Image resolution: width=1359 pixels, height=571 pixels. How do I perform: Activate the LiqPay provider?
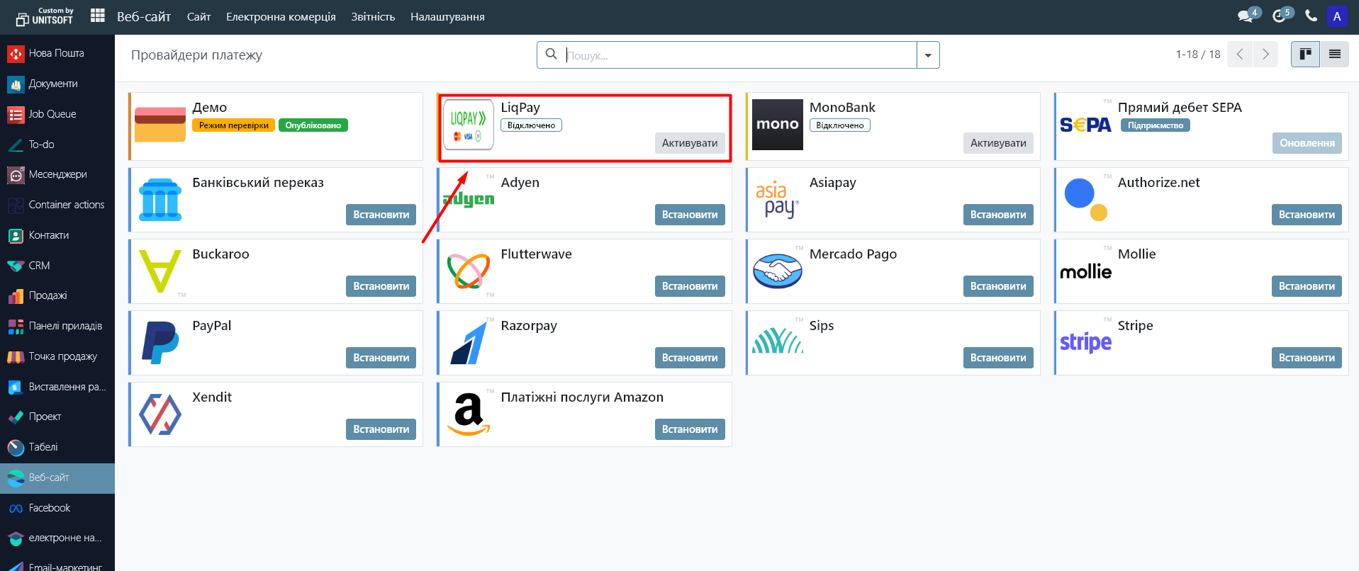tap(690, 143)
